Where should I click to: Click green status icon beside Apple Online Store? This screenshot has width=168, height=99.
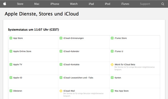point(11,51)
